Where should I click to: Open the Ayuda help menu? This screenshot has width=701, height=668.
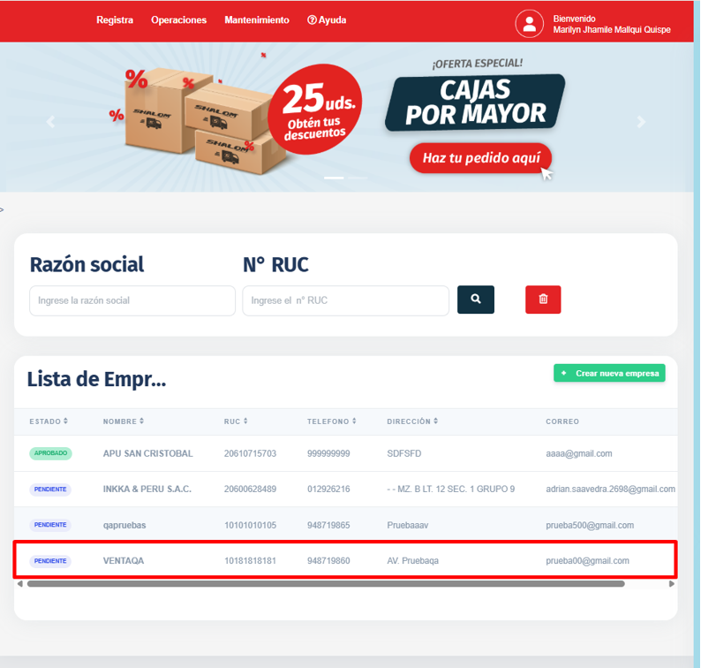click(327, 20)
